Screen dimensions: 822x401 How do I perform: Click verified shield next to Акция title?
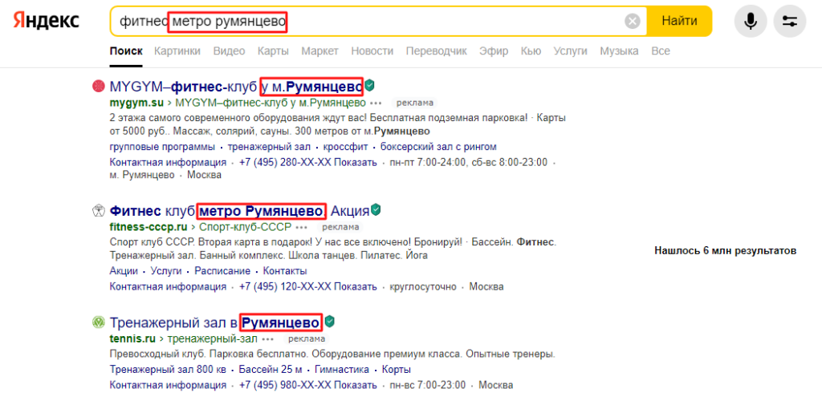click(376, 210)
